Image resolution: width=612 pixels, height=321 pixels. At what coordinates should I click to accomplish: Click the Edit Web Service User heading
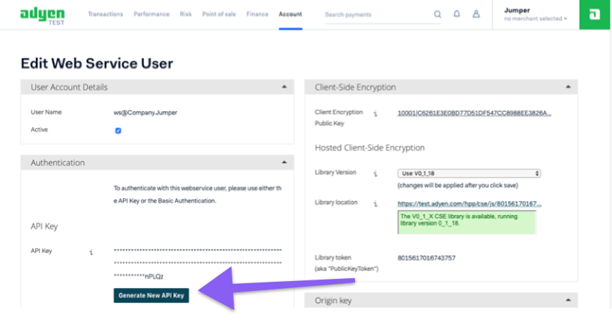pos(97,64)
